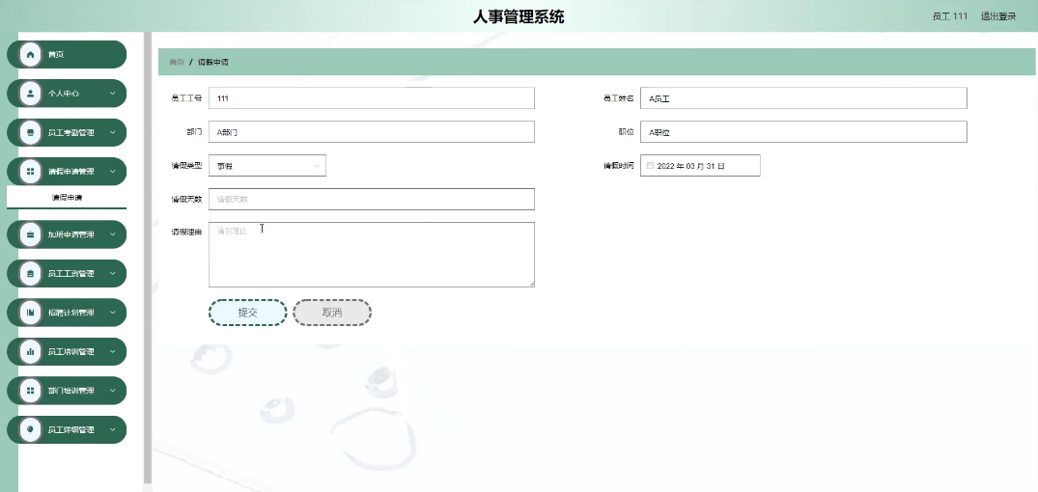Expand the 招聘计划管理 chevron
Screen dimensions: 1038x492
(x=113, y=313)
